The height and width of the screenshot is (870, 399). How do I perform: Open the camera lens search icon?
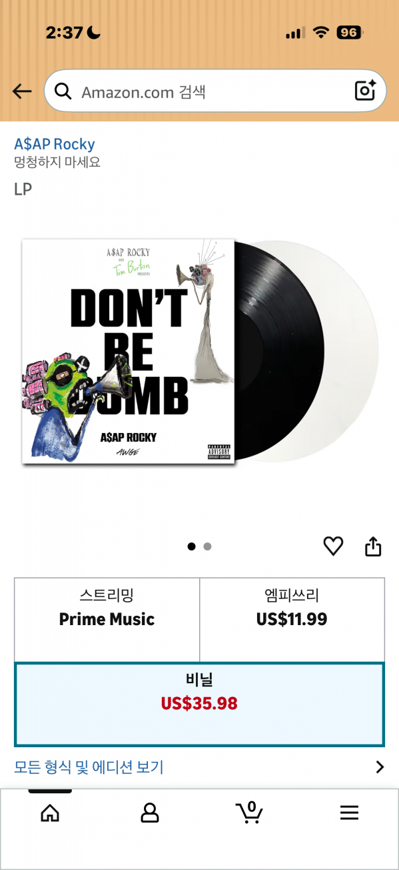click(365, 91)
